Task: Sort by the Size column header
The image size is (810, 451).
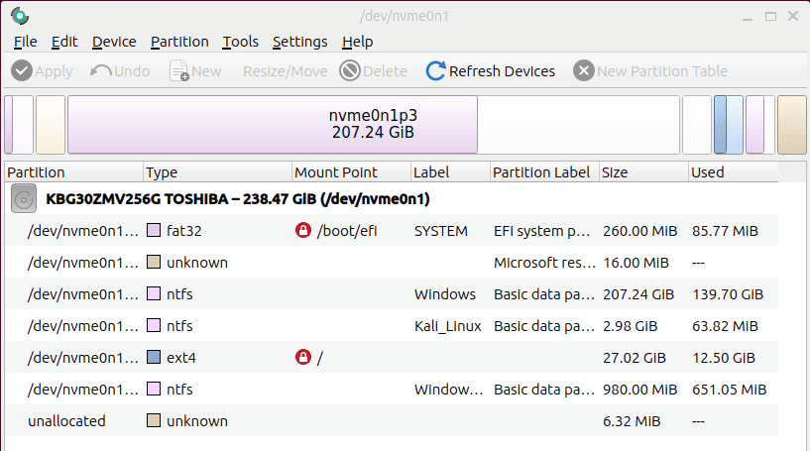Action: 643,172
